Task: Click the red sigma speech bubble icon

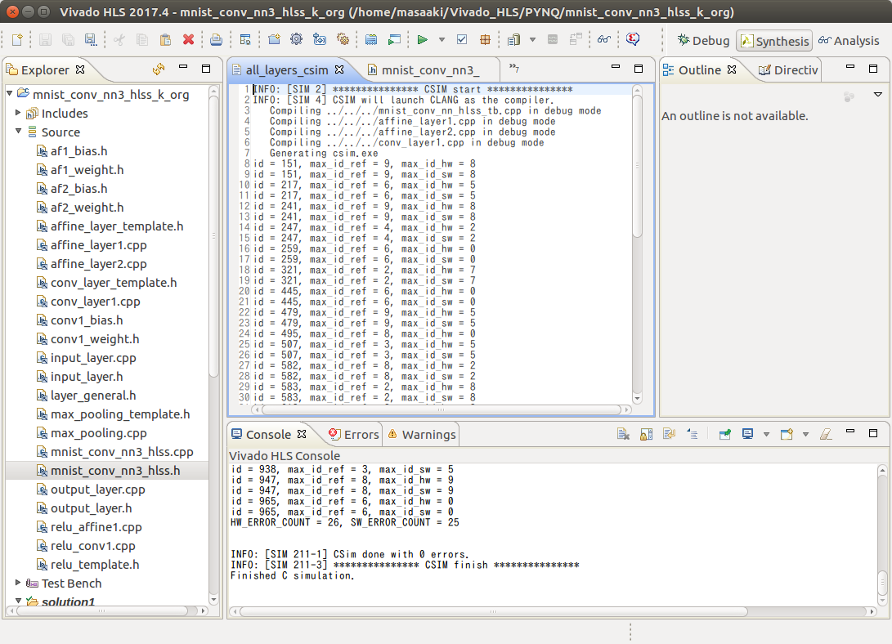Action: click(633, 39)
